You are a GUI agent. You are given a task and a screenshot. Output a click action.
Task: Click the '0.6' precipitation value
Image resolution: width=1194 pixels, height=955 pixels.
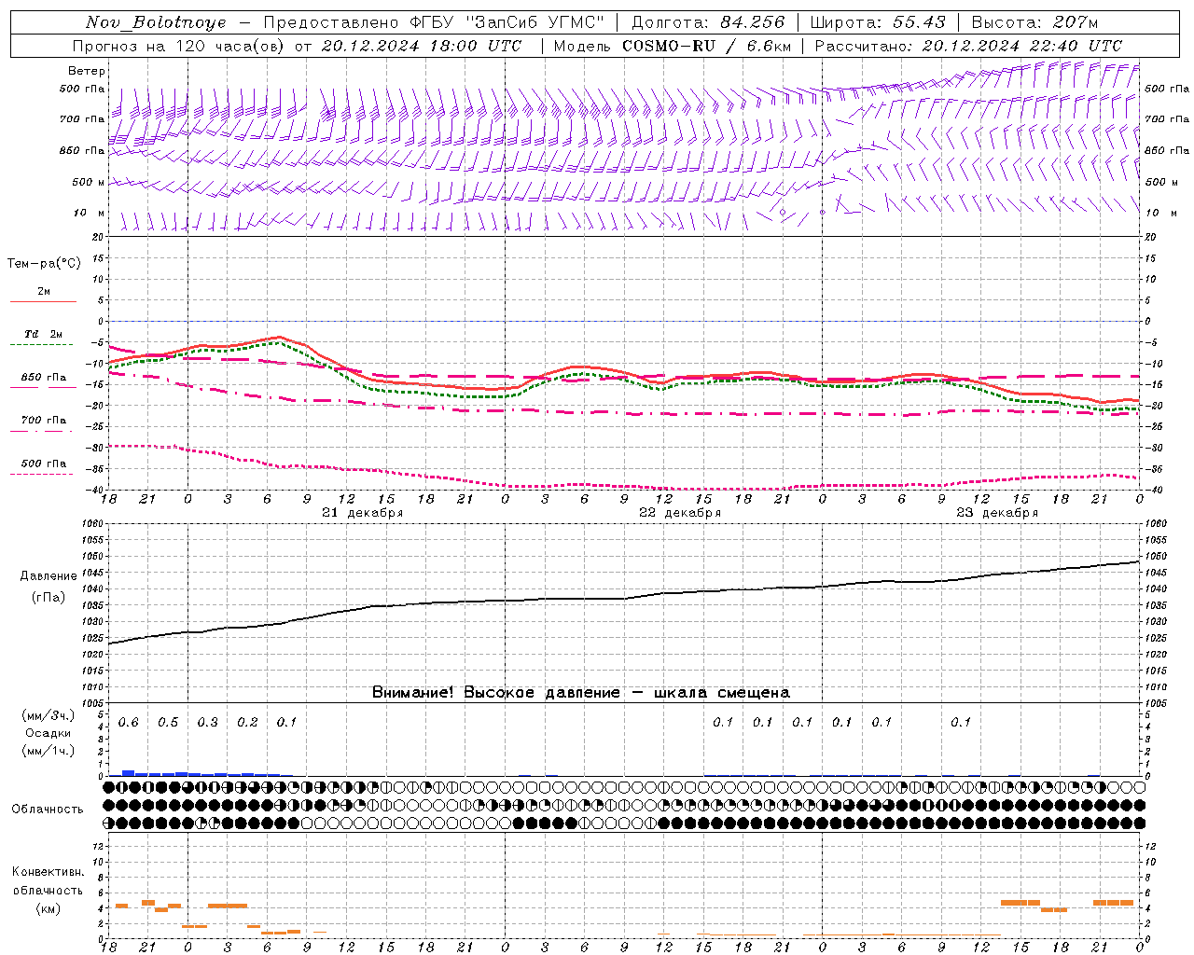(x=129, y=723)
